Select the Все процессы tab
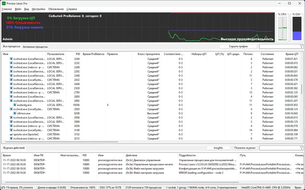The image size is (305, 190). tap(11, 46)
